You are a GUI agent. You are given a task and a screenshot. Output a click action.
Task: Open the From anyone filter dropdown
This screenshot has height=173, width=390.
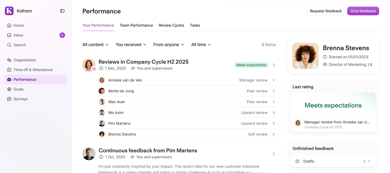(x=169, y=45)
